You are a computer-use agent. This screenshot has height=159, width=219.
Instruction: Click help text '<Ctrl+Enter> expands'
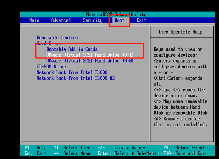178,78
